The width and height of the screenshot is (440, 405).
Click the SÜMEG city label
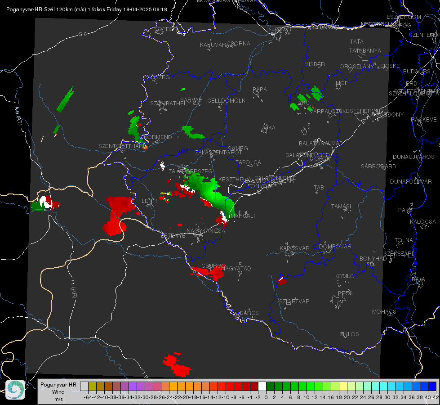click(238, 148)
